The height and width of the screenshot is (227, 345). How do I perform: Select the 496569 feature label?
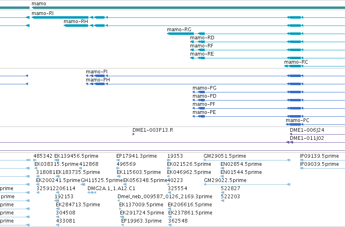pos(126,164)
